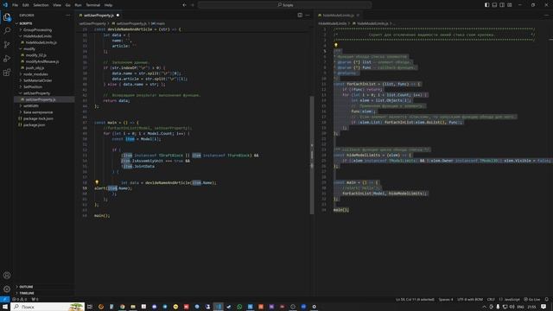Close the unsaved setUserProperty.js tab

pyautogui.click(x=118, y=16)
